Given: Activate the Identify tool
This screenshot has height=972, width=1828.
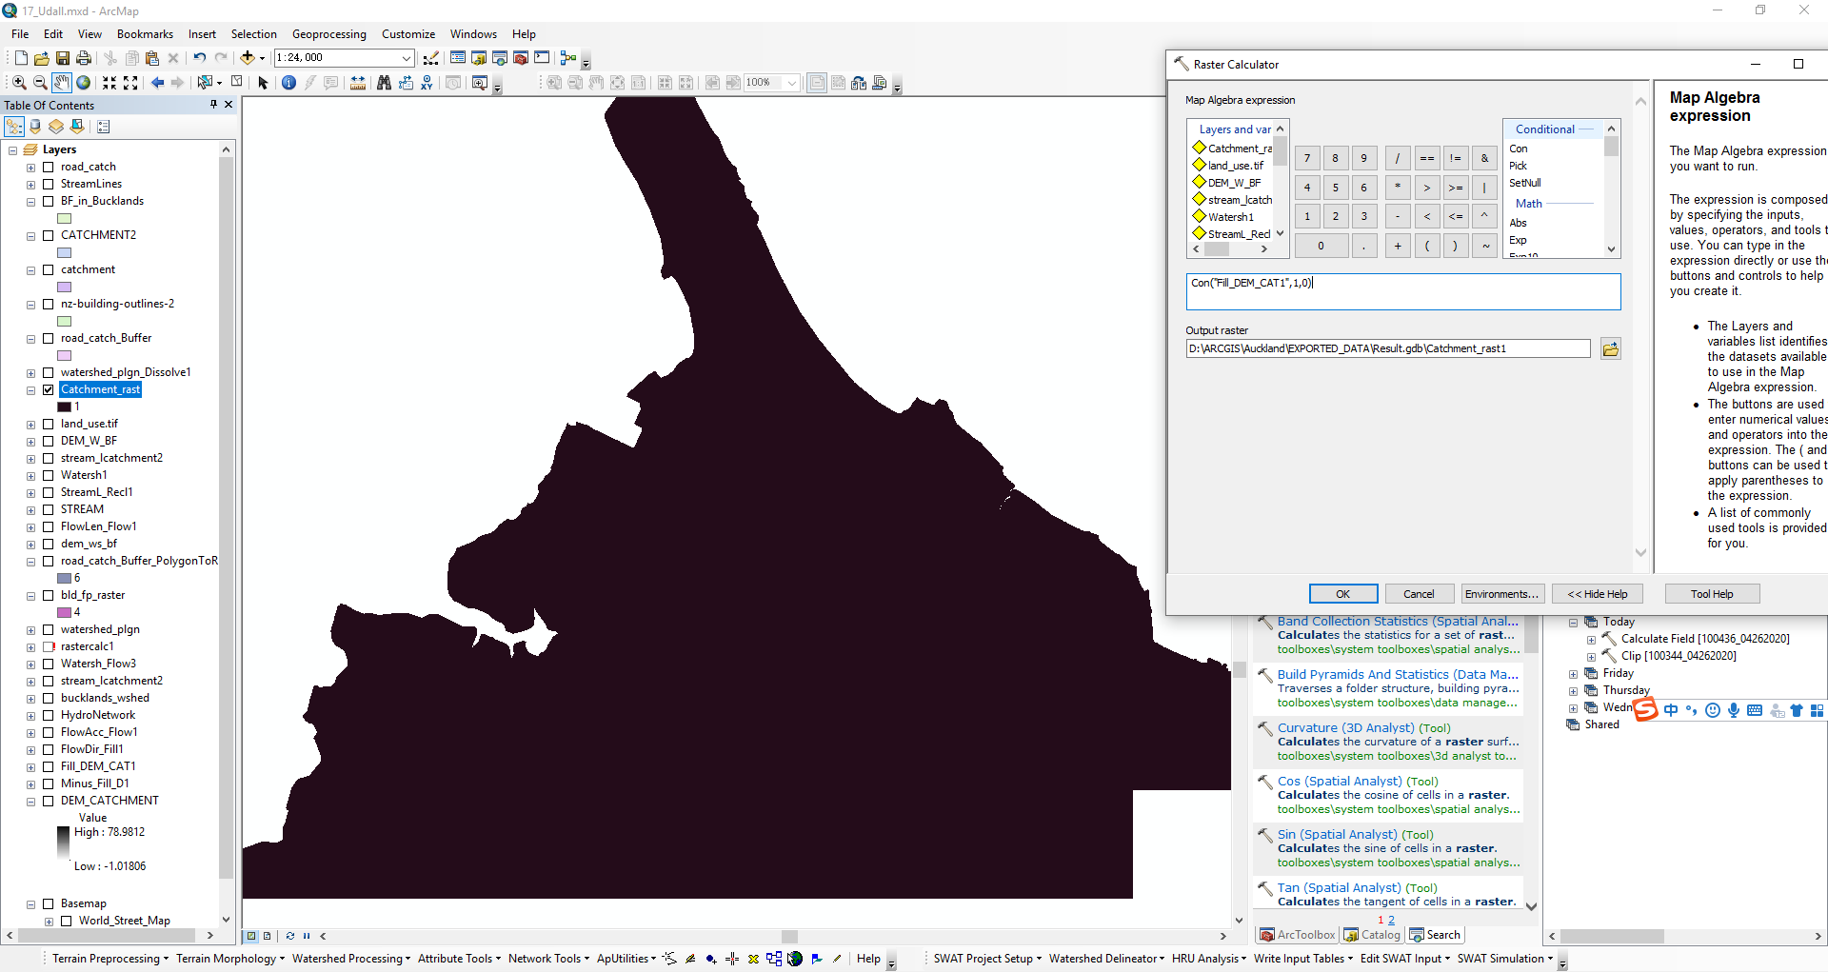Looking at the screenshot, I should pyautogui.click(x=288, y=83).
